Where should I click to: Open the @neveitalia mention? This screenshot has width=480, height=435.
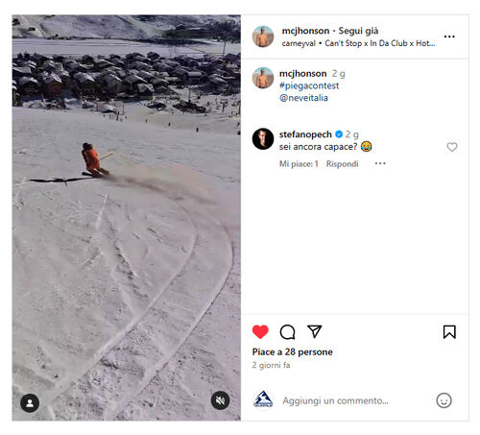[303, 98]
